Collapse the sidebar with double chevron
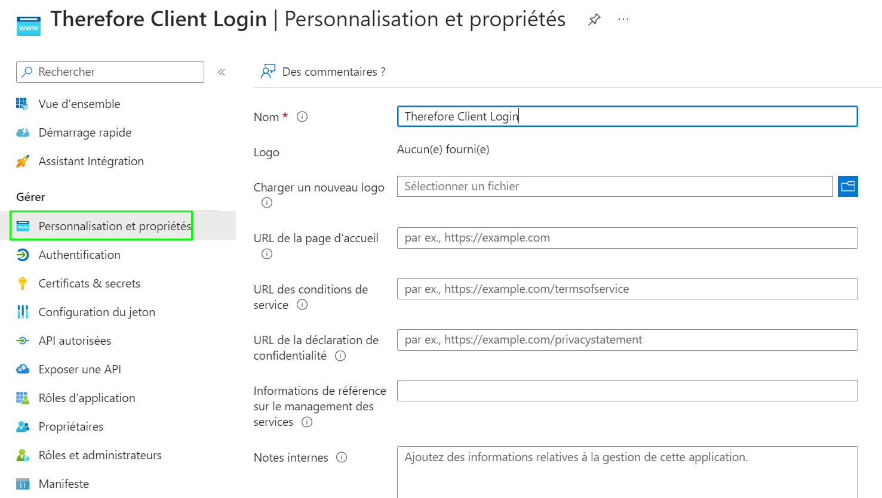882x498 pixels. [222, 72]
